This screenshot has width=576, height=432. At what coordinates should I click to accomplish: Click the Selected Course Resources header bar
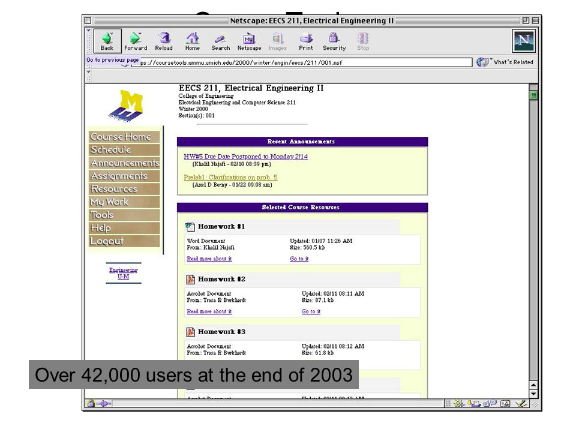pos(302,207)
